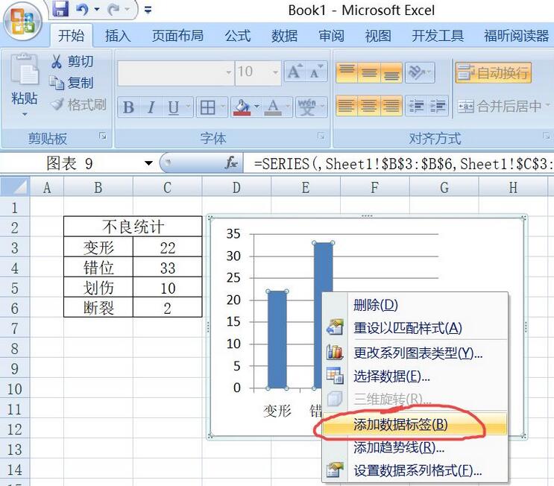Select column D header
554x486 pixels.
coord(236,187)
